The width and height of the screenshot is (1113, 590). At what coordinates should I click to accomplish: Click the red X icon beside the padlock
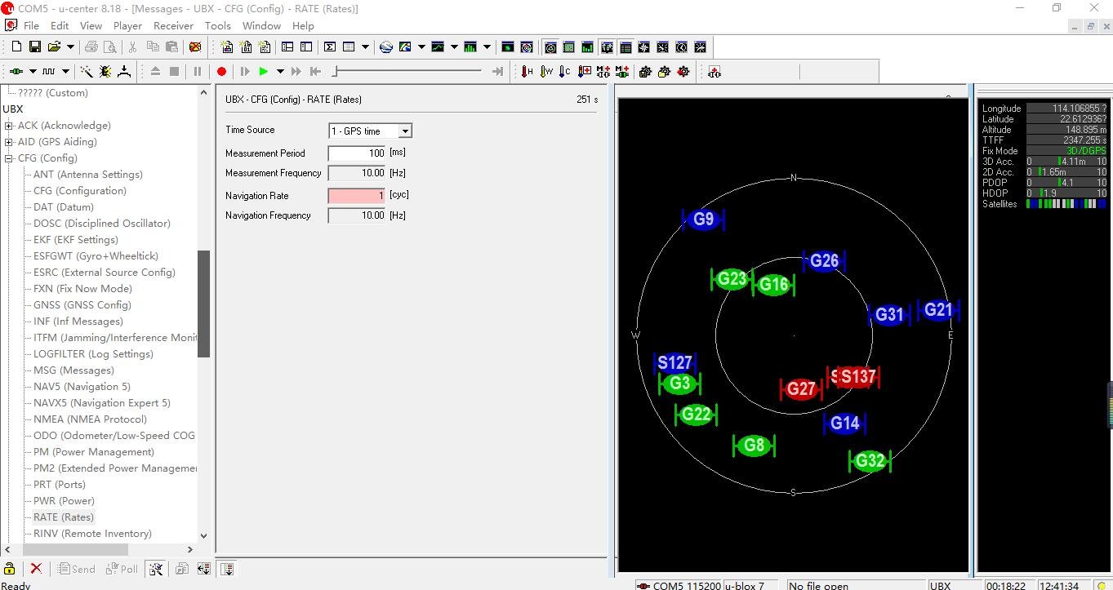pos(36,569)
